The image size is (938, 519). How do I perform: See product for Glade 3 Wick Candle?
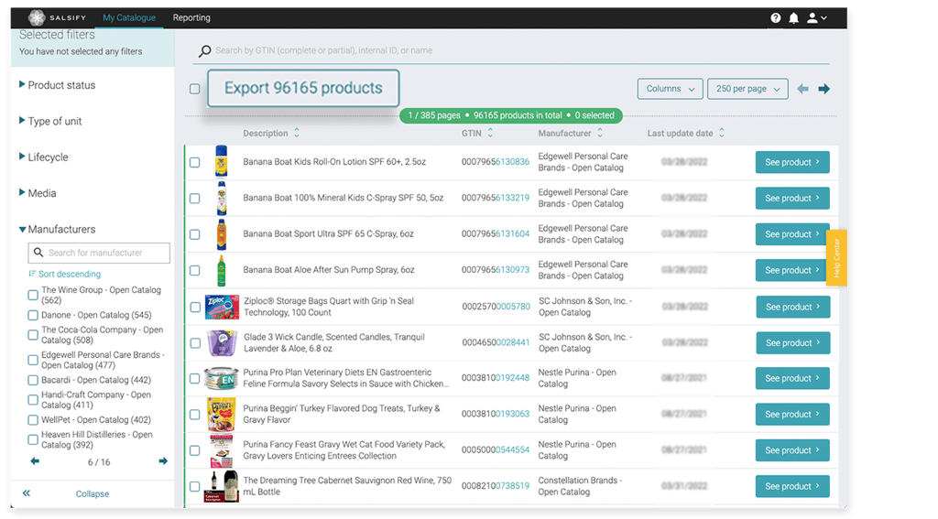(792, 342)
